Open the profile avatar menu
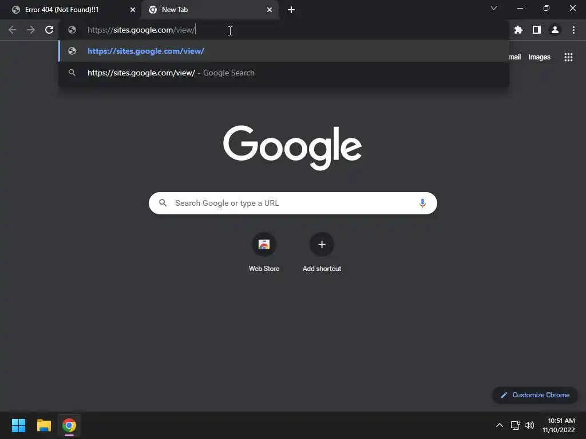This screenshot has height=439, width=586. [x=555, y=30]
